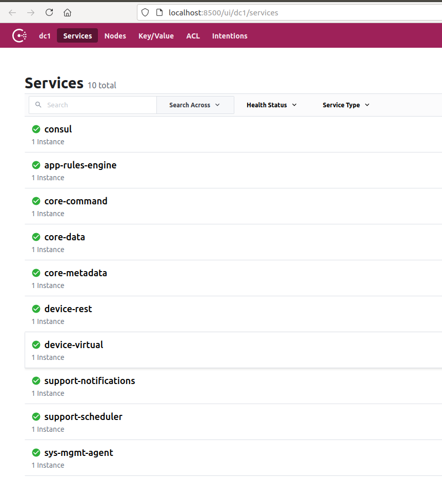This screenshot has width=442, height=478.
Task: Click the '10 total' services count
Action: point(102,85)
